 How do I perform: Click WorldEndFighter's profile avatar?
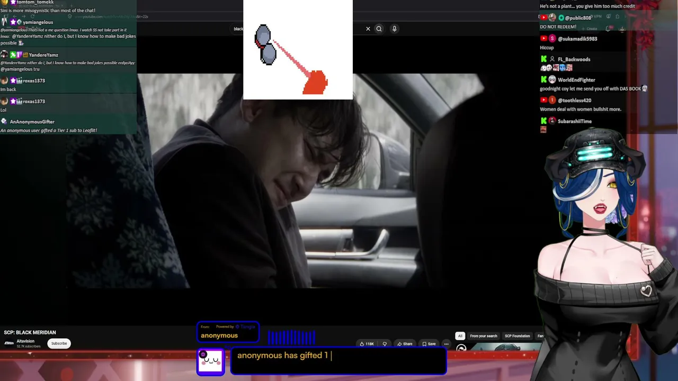pos(552,79)
